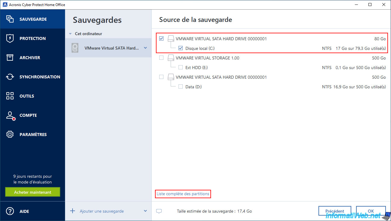
Task: Click the Paramètres gear icon
Action: (10, 135)
